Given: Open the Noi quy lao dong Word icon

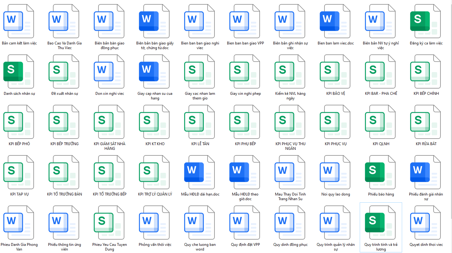Looking at the screenshot, I should click(335, 172).
